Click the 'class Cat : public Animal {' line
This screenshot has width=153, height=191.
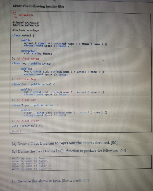[33, 84]
